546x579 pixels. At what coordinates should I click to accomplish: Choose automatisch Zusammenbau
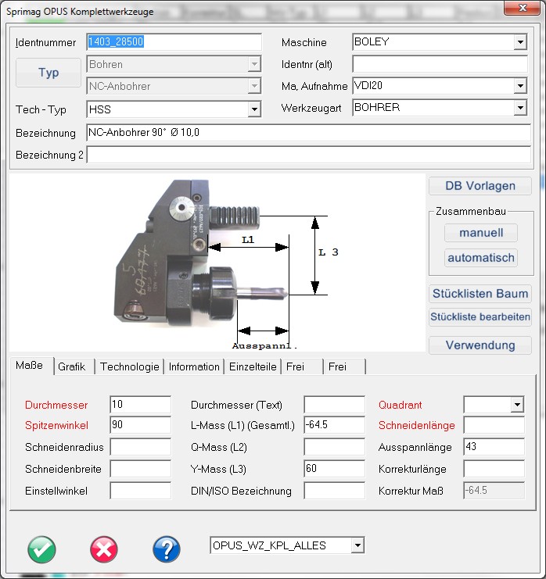(481, 258)
